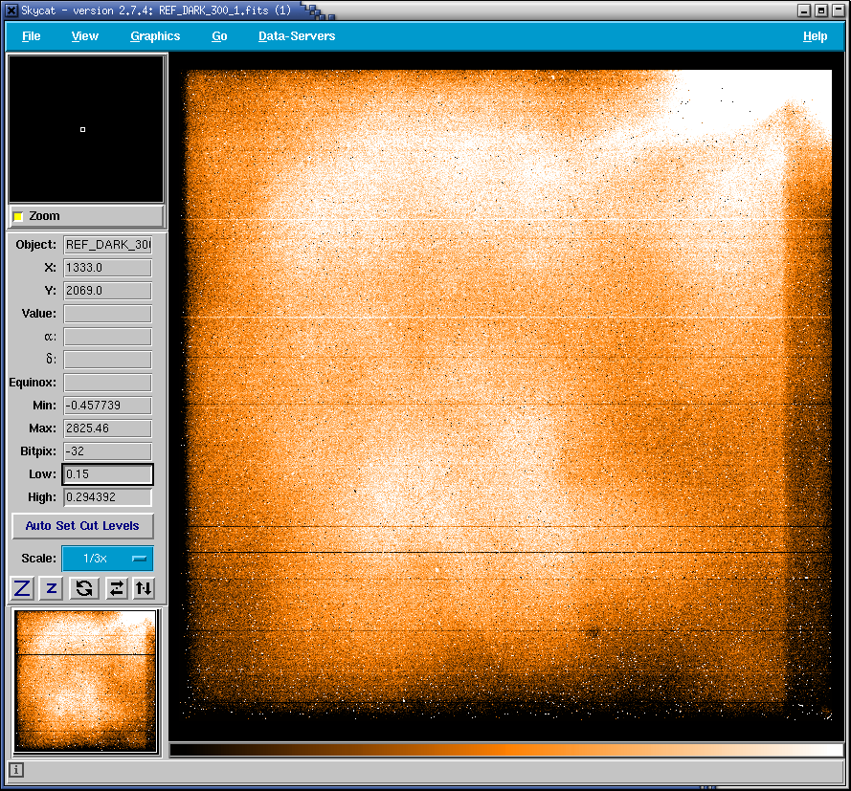Click the main FITS dark image display
This screenshot has height=791, width=851.
tap(506, 396)
